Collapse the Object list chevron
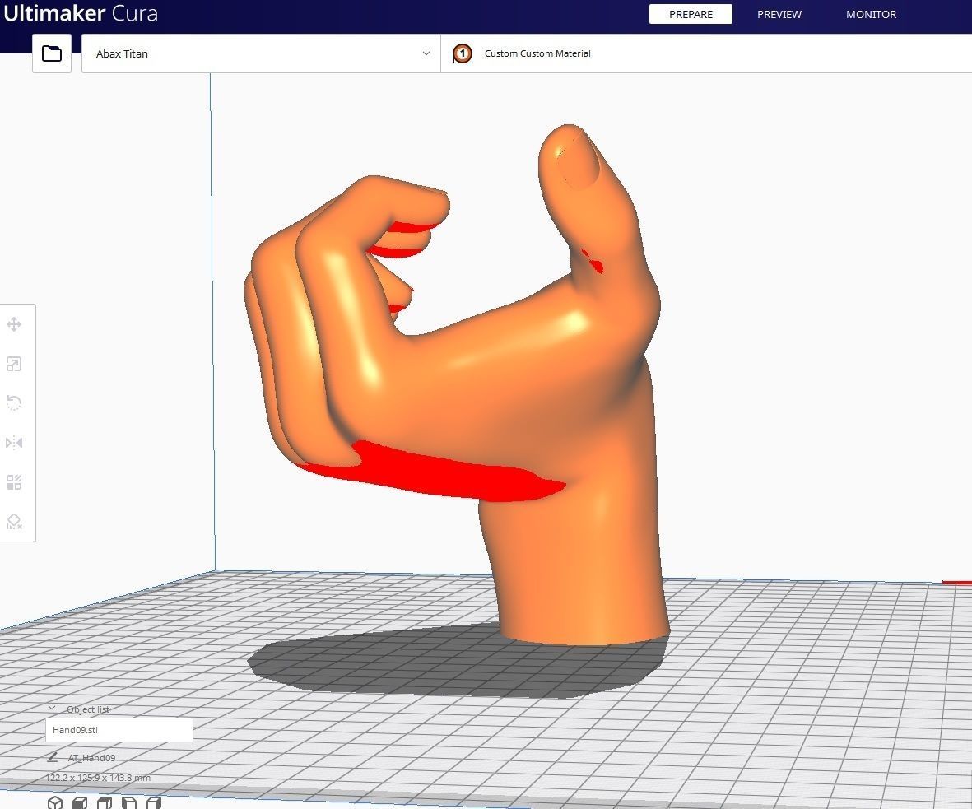 click(52, 709)
